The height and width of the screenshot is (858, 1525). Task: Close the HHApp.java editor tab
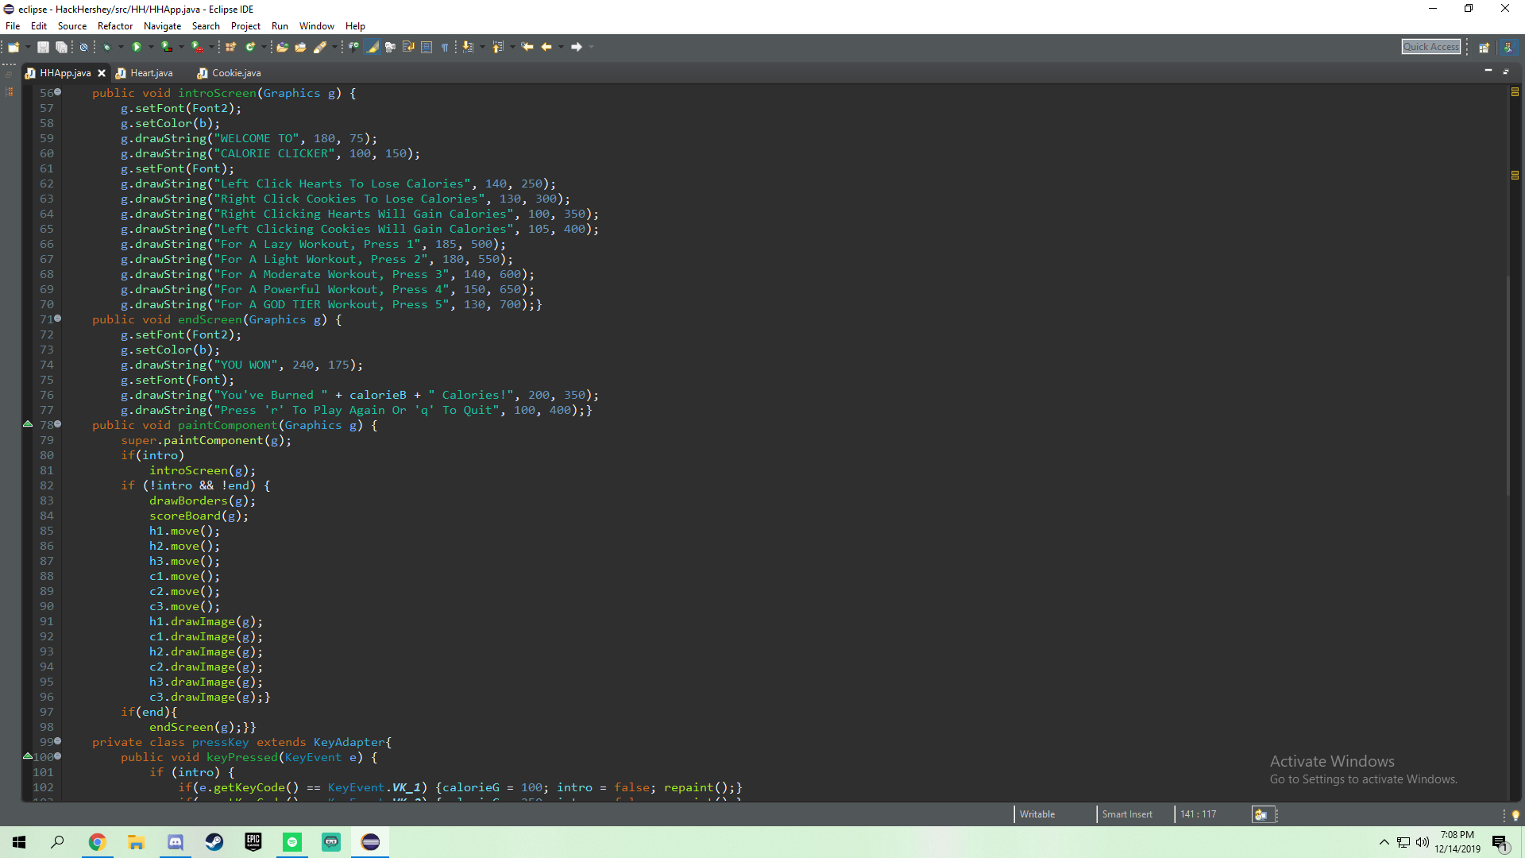(x=102, y=73)
